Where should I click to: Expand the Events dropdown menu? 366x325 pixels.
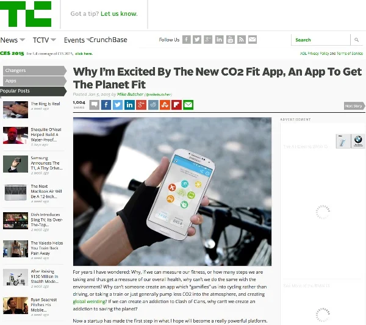coord(76,40)
